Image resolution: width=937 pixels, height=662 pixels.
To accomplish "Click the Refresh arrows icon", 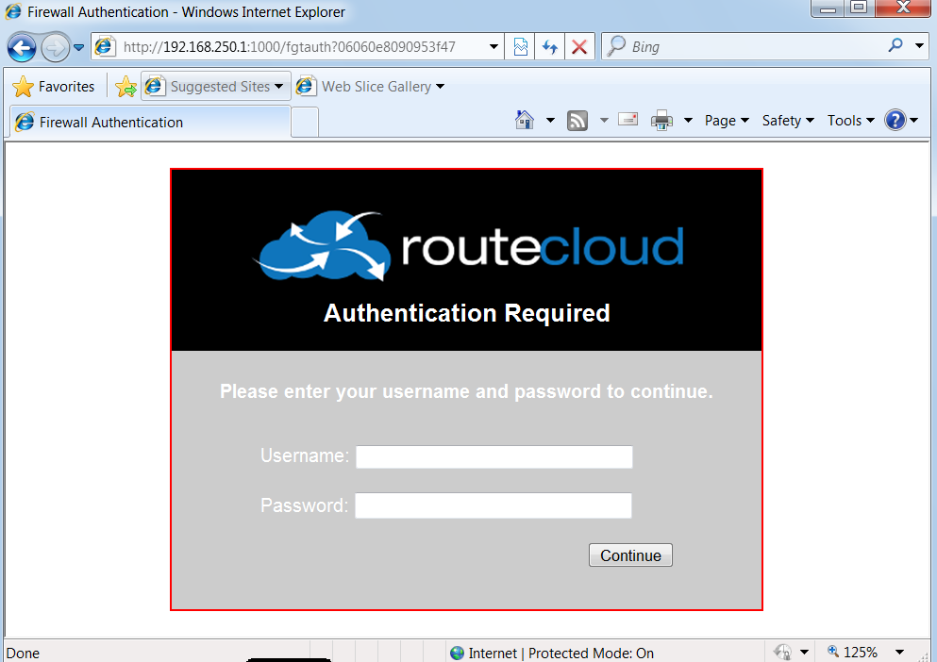I will click(x=550, y=46).
